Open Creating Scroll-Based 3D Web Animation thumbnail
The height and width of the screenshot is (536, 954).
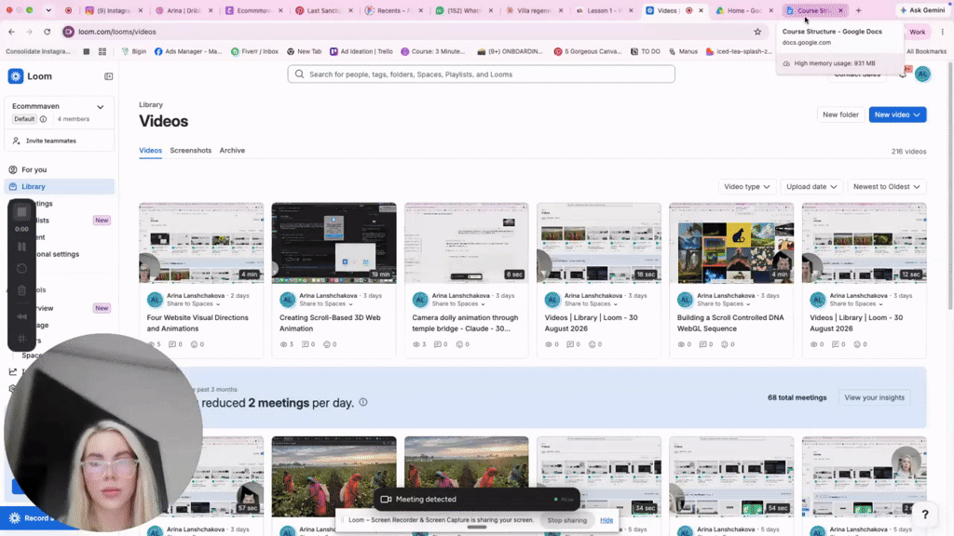point(334,243)
